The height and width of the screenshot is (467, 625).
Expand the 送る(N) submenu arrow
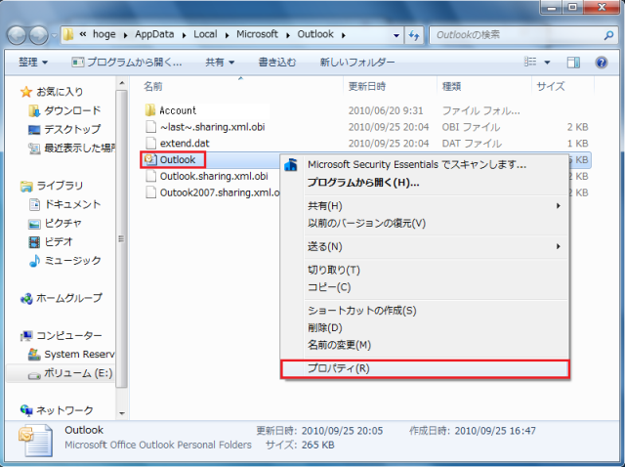click(558, 246)
